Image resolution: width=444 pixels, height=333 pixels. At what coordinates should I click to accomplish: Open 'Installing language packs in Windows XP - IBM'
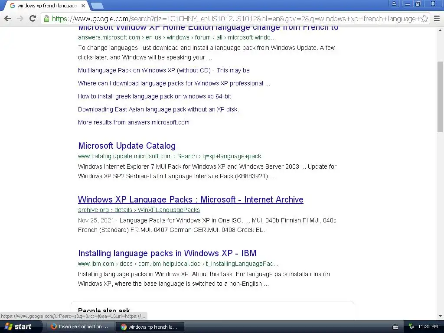[x=167, y=253]
